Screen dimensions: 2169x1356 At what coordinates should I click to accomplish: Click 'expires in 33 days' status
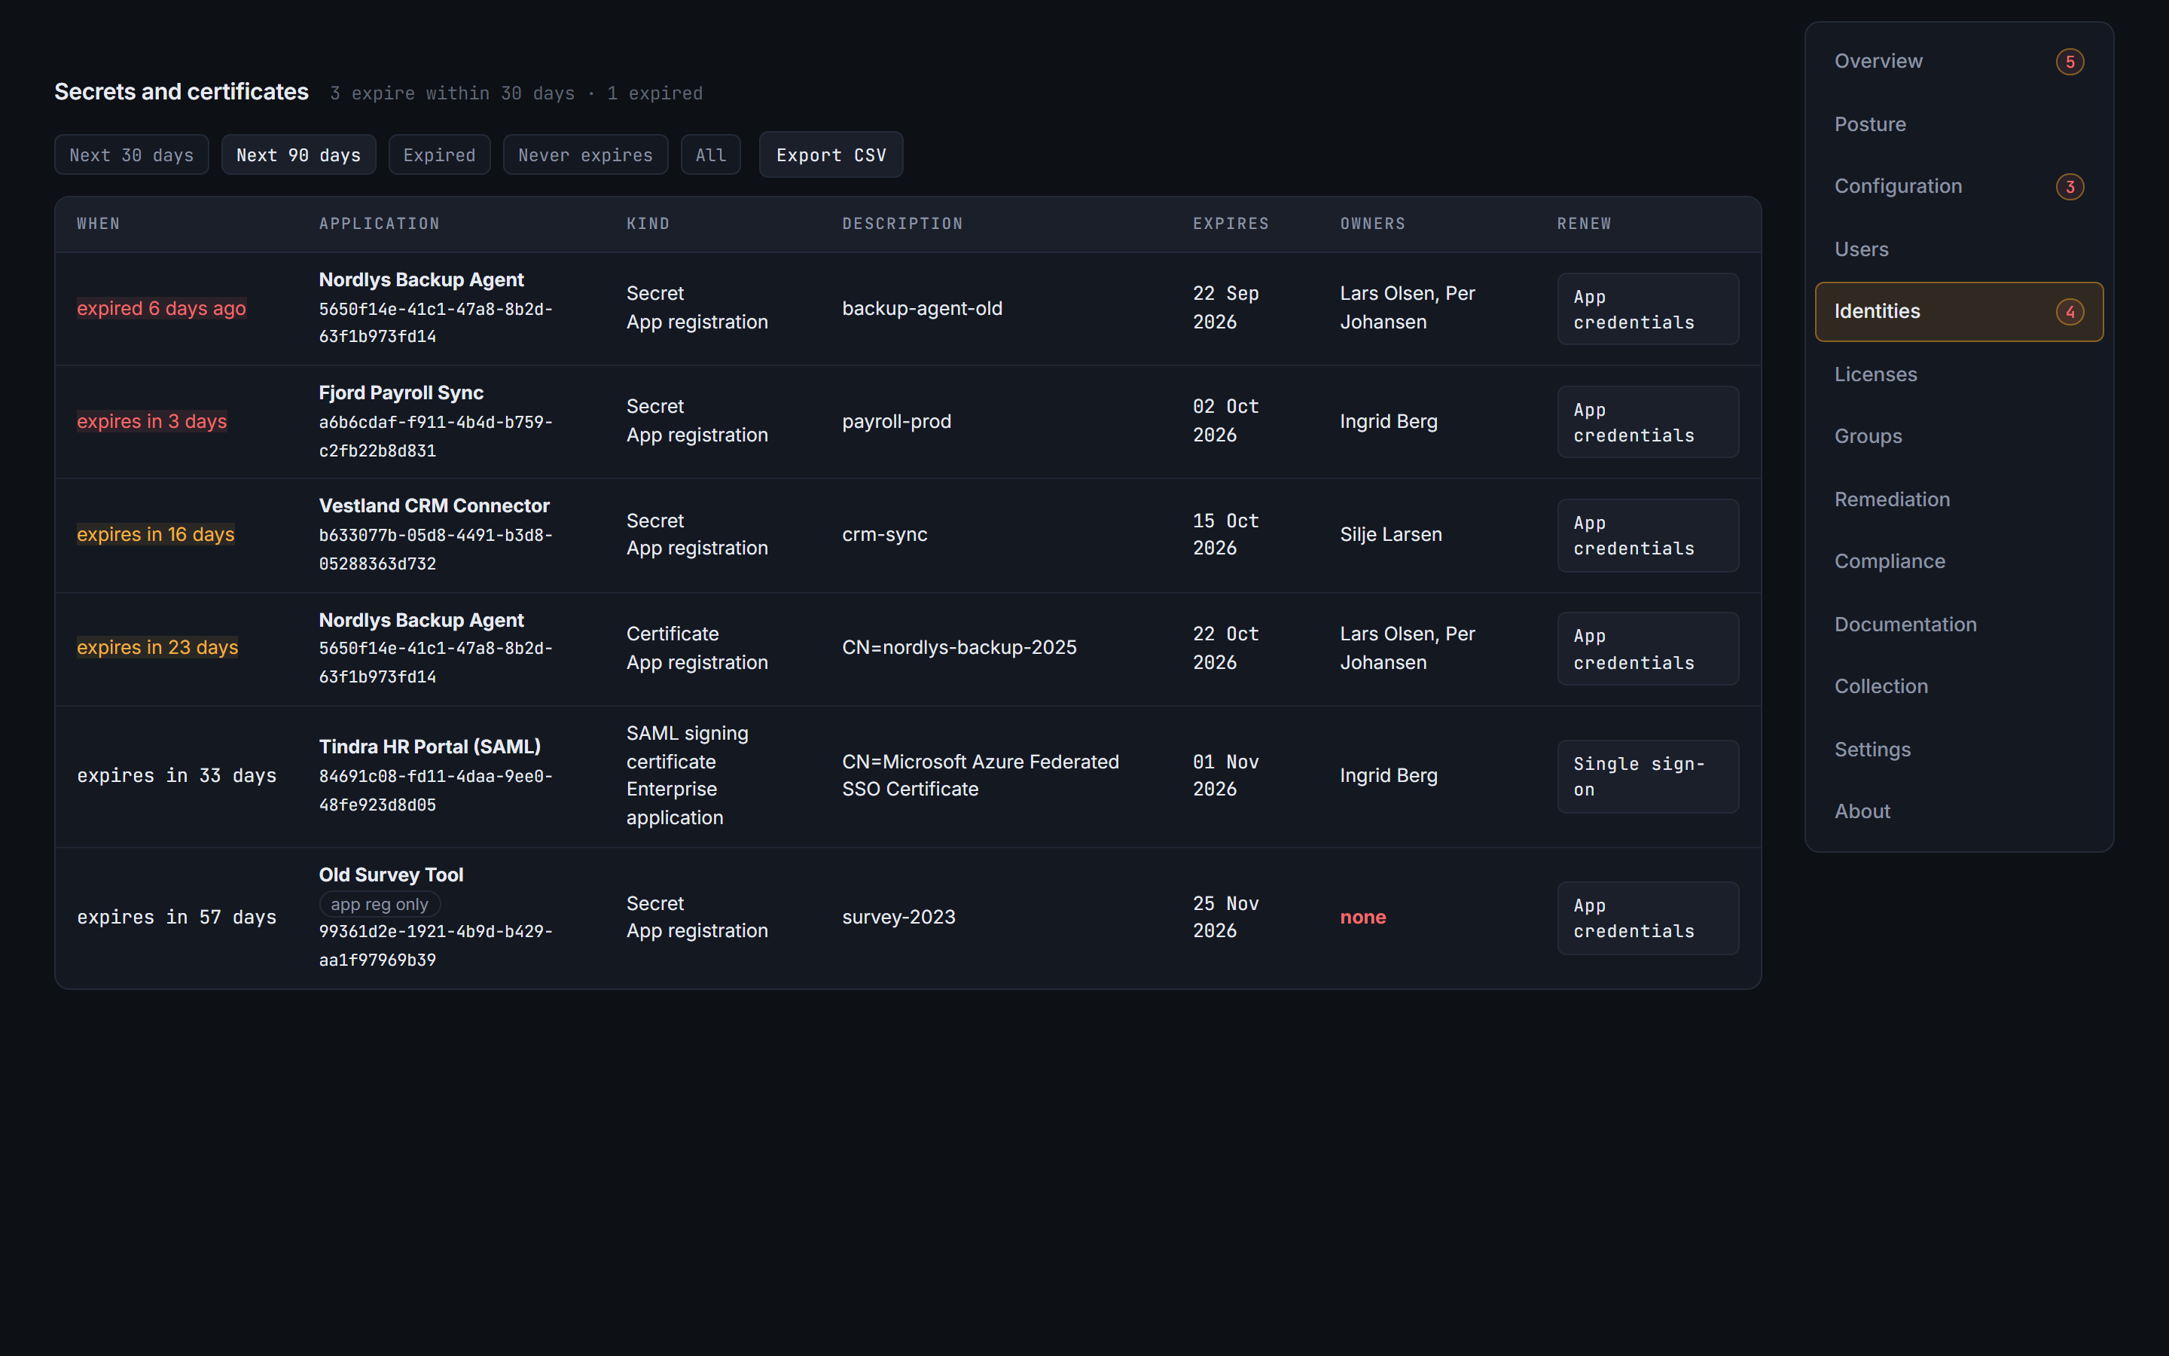click(x=176, y=776)
